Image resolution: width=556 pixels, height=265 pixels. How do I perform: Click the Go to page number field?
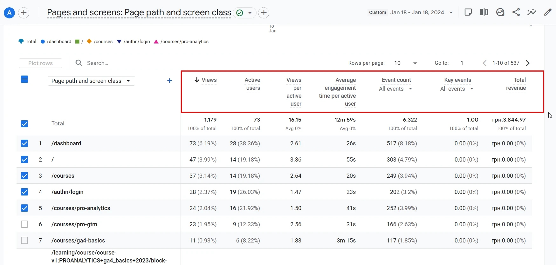point(462,63)
